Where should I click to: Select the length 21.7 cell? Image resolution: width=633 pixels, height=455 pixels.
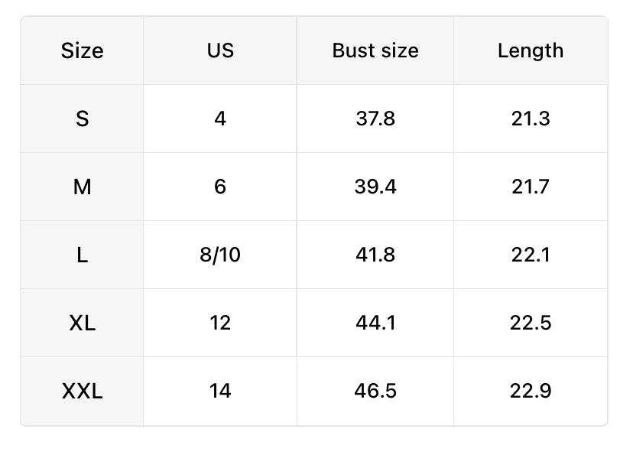(x=531, y=187)
